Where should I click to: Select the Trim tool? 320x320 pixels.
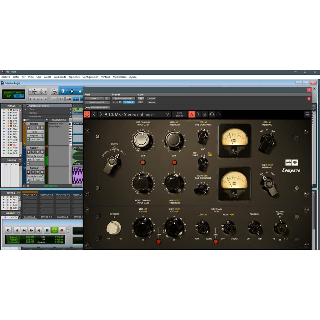tap(63, 91)
